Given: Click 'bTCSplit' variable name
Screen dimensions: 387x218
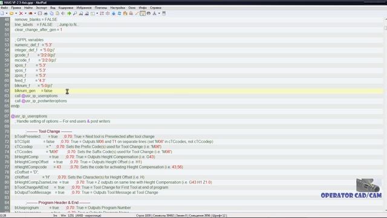Looking at the screenshot, I should tap(22, 142).
